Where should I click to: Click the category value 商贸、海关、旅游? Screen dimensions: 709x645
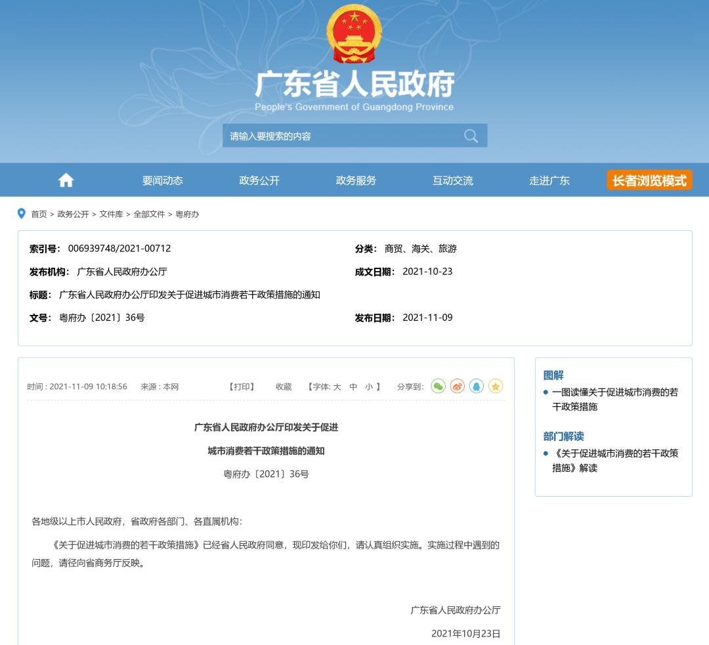point(421,249)
